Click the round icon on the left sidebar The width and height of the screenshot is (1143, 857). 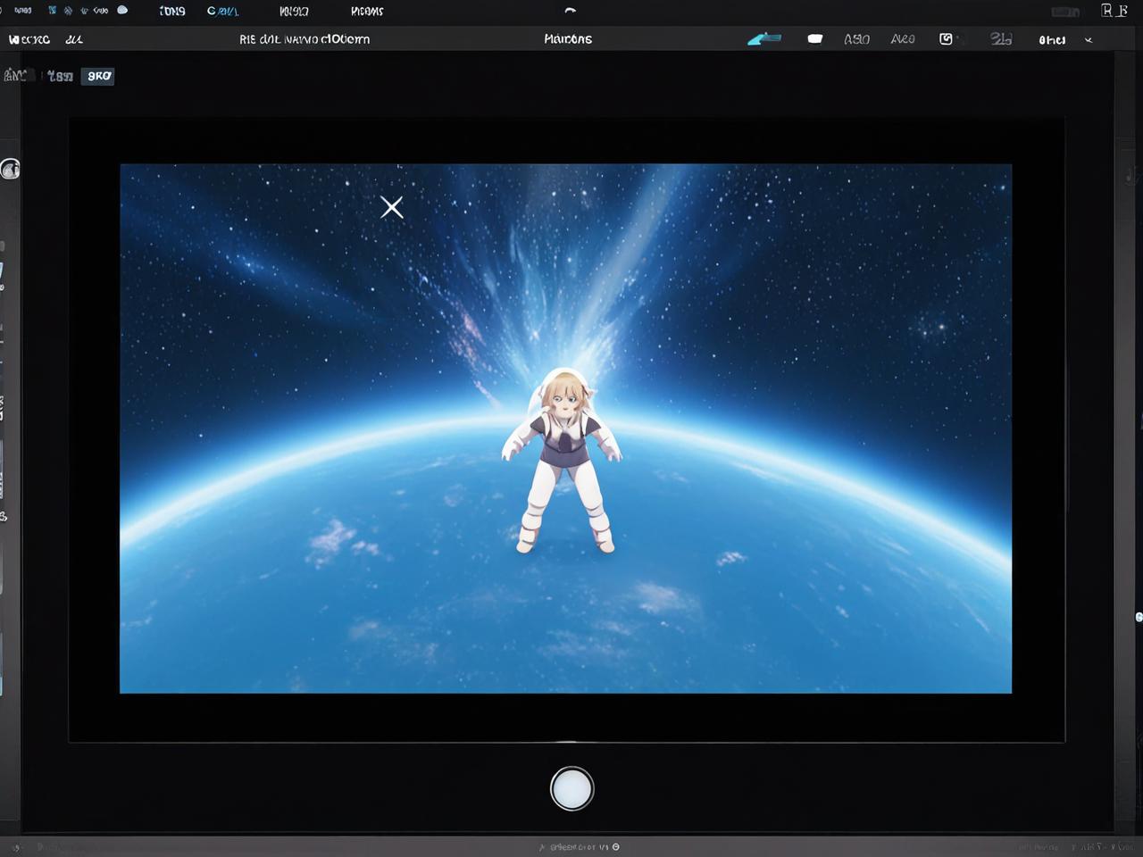click(x=10, y=170)
